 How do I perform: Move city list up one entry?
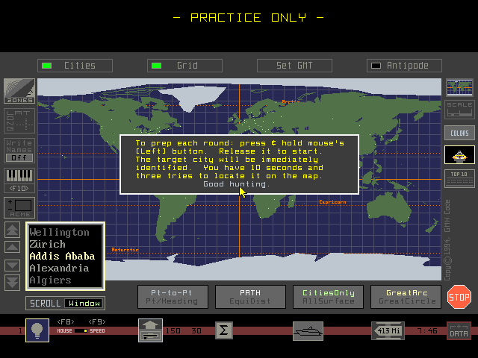pos(12,247)
